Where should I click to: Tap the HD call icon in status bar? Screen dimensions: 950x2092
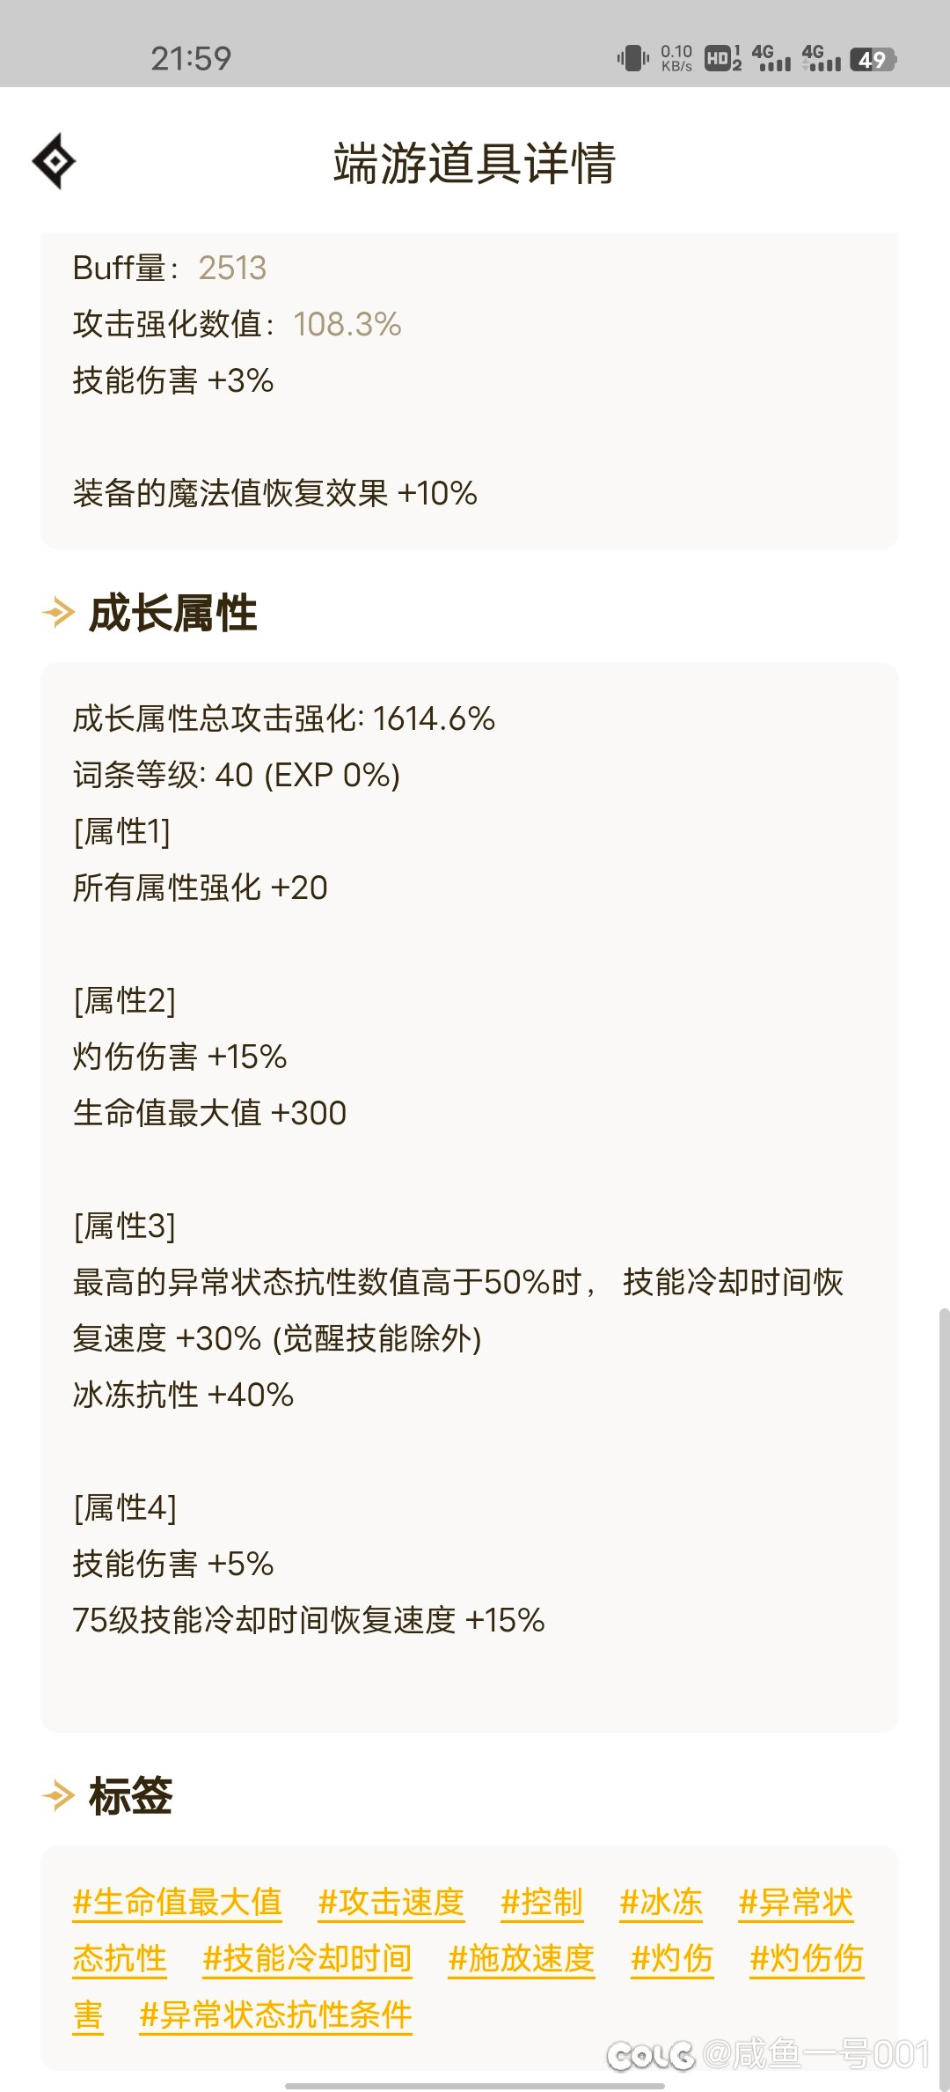click(723, 59)
